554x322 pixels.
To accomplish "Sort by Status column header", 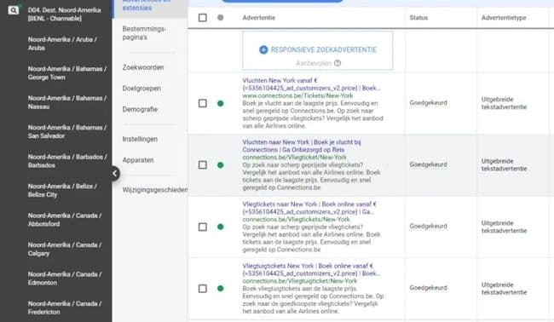I will pos(418,18).
